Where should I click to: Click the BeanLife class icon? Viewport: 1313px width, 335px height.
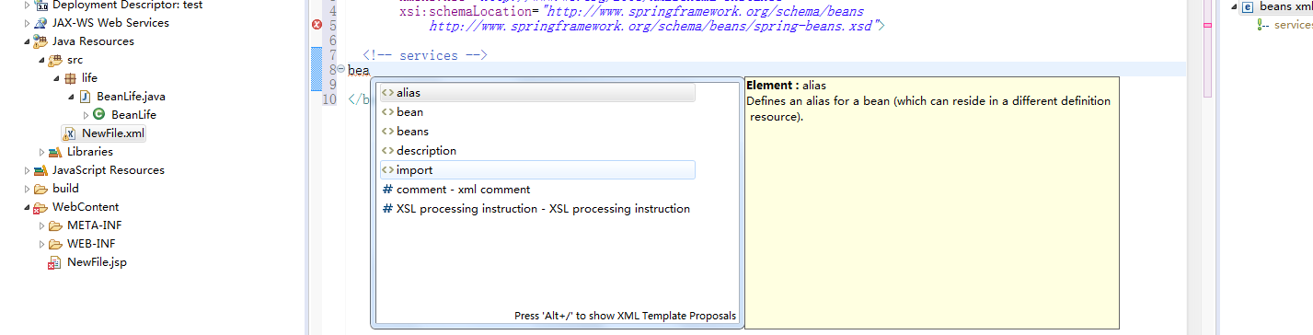99,115
